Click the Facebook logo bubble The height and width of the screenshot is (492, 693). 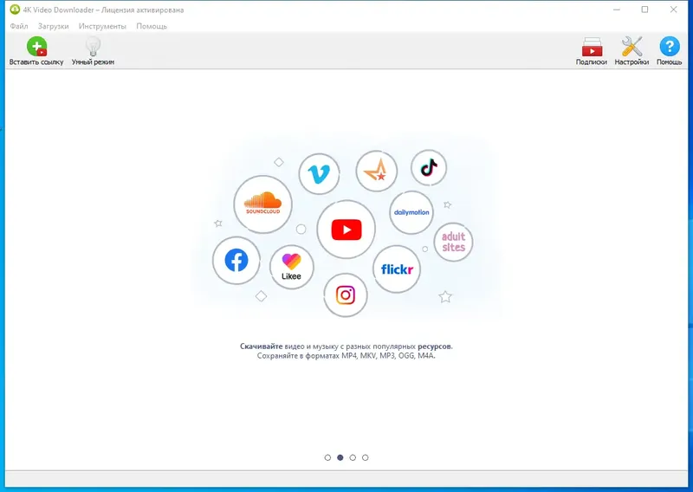point(236,261)
